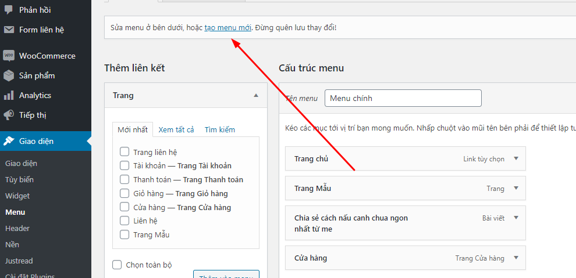Switch to the Xem tất cả tab
Image resolution: width=576 pixels, height=278 pixels.
(176, 129)
